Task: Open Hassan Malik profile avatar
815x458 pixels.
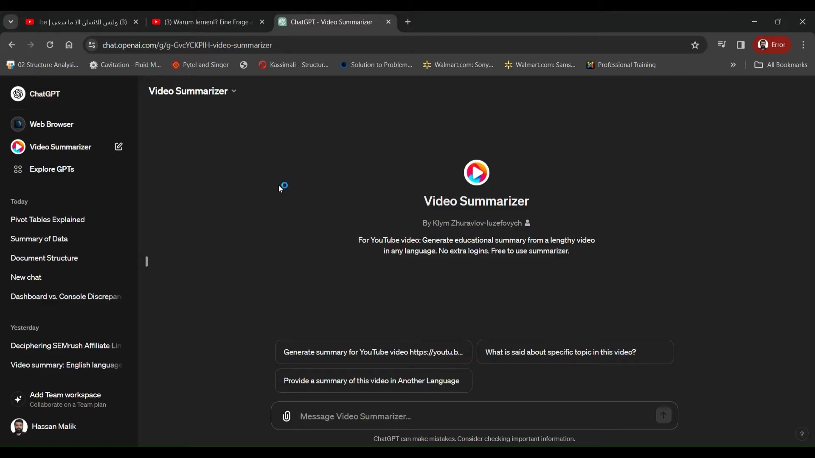Action: point(19,427)
